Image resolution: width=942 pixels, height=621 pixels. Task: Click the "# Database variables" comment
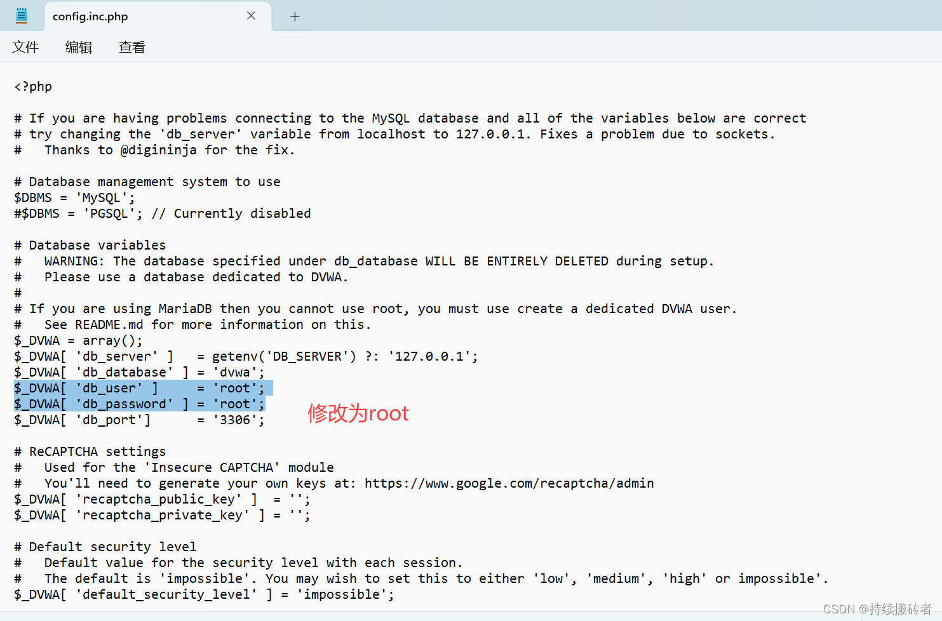pyautogui.click(x=90, y=245)
